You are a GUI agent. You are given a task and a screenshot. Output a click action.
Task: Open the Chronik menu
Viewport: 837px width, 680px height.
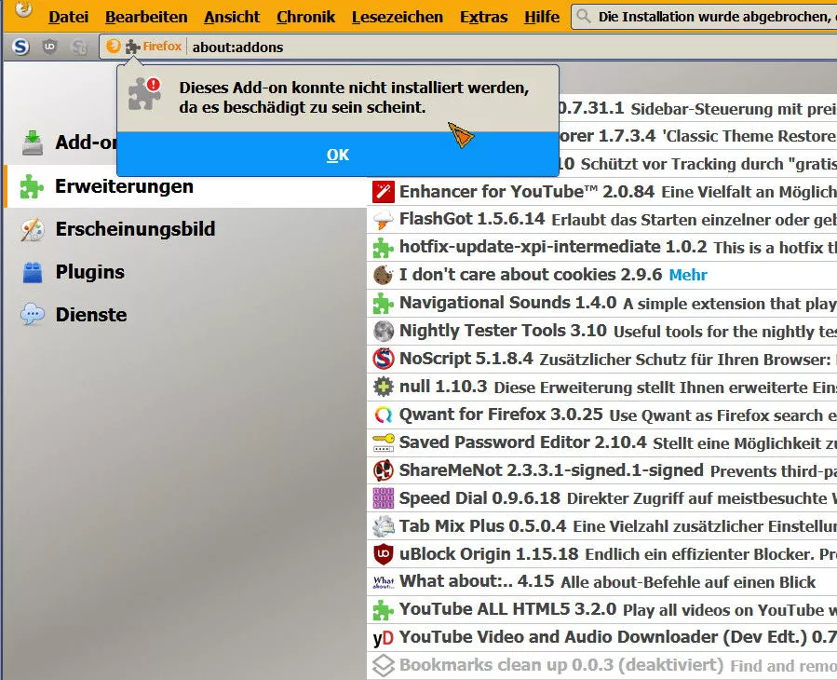pyautogui.click(x=306, y=17)
